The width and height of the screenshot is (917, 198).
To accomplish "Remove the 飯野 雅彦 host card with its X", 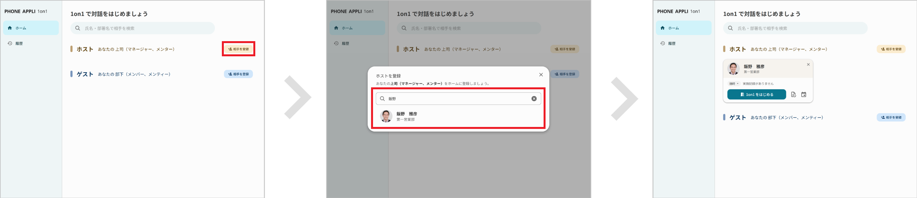I will (x=808, y=64).
